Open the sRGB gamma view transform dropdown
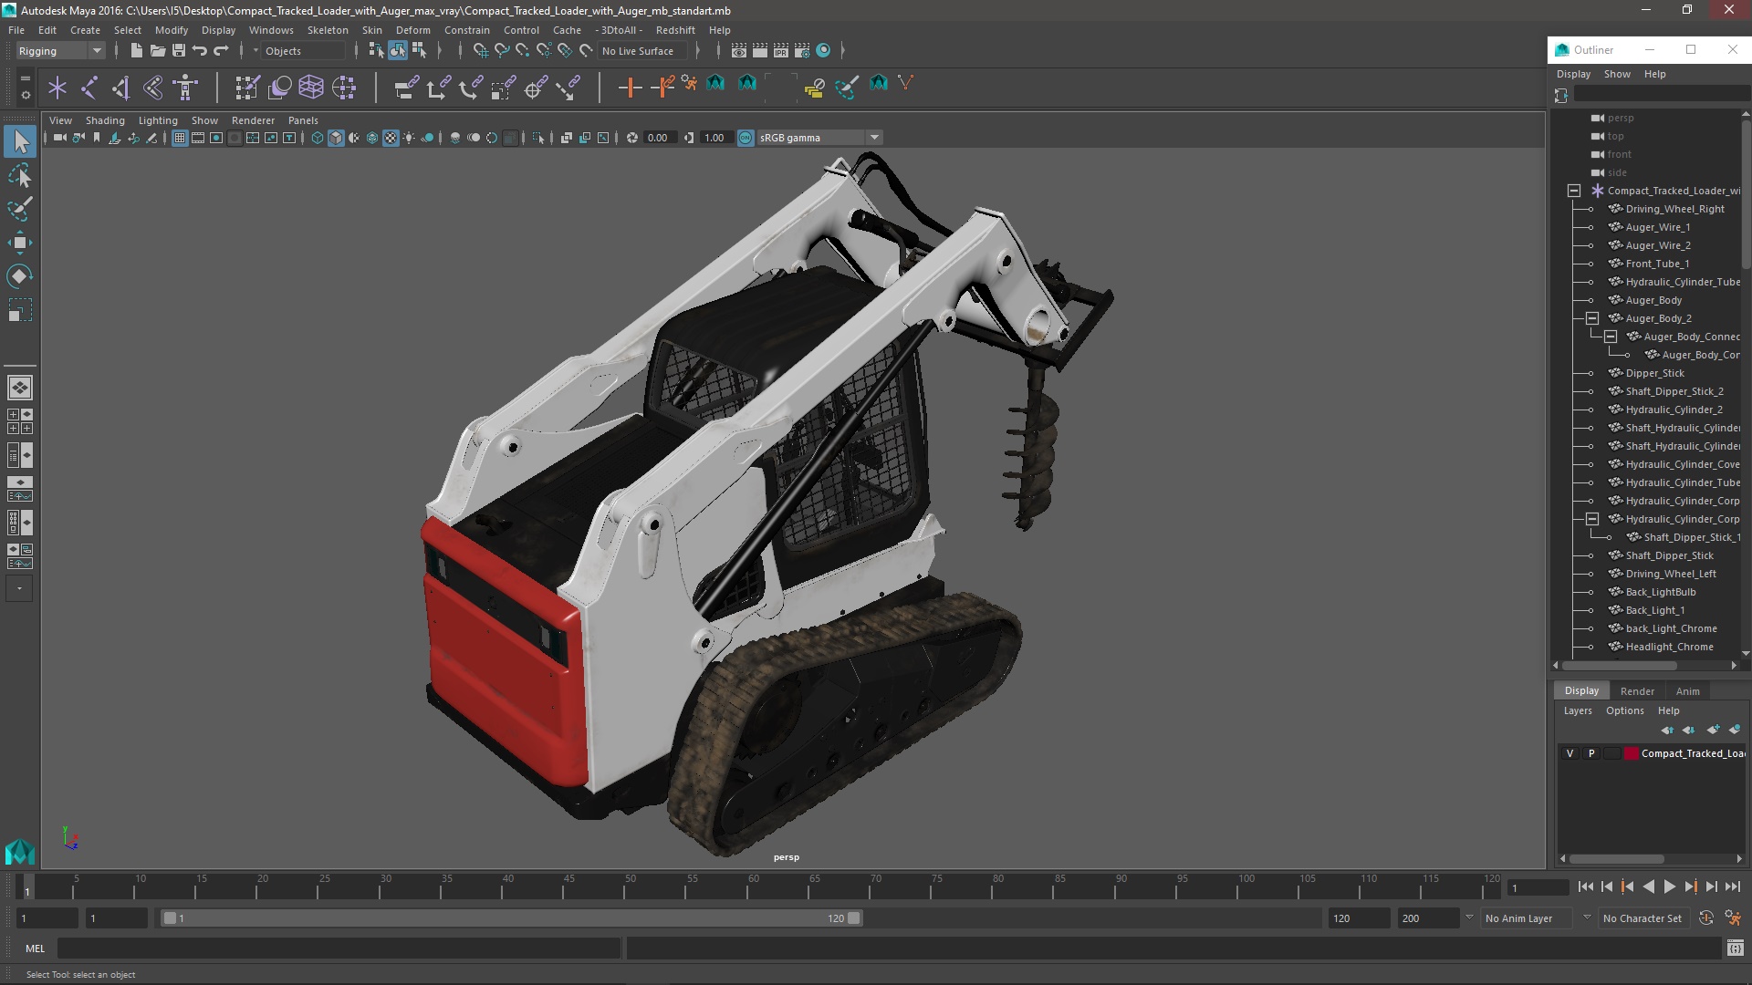 pos(819,138)
